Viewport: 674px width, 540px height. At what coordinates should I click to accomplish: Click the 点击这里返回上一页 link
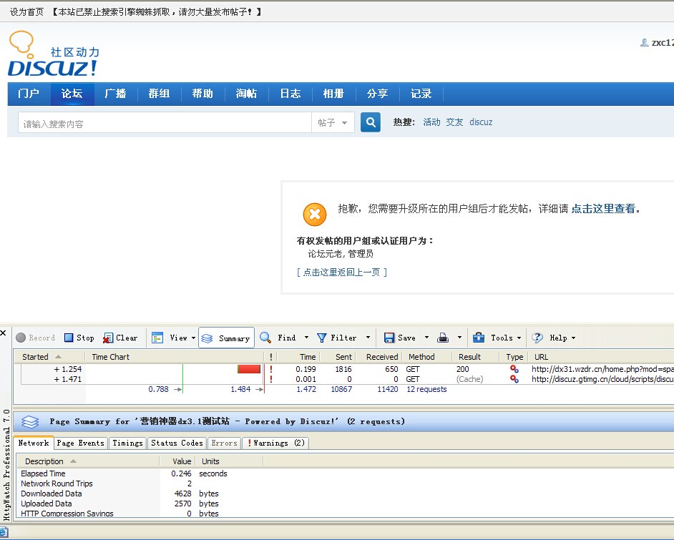coord(342,272)
